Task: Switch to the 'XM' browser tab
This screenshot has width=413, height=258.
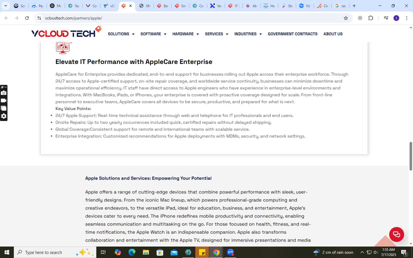Action: point(145,6)
